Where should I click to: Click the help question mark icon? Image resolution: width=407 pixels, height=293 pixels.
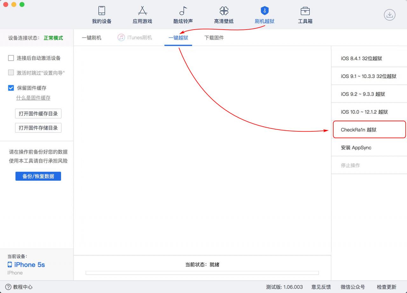tap(8, 287)
